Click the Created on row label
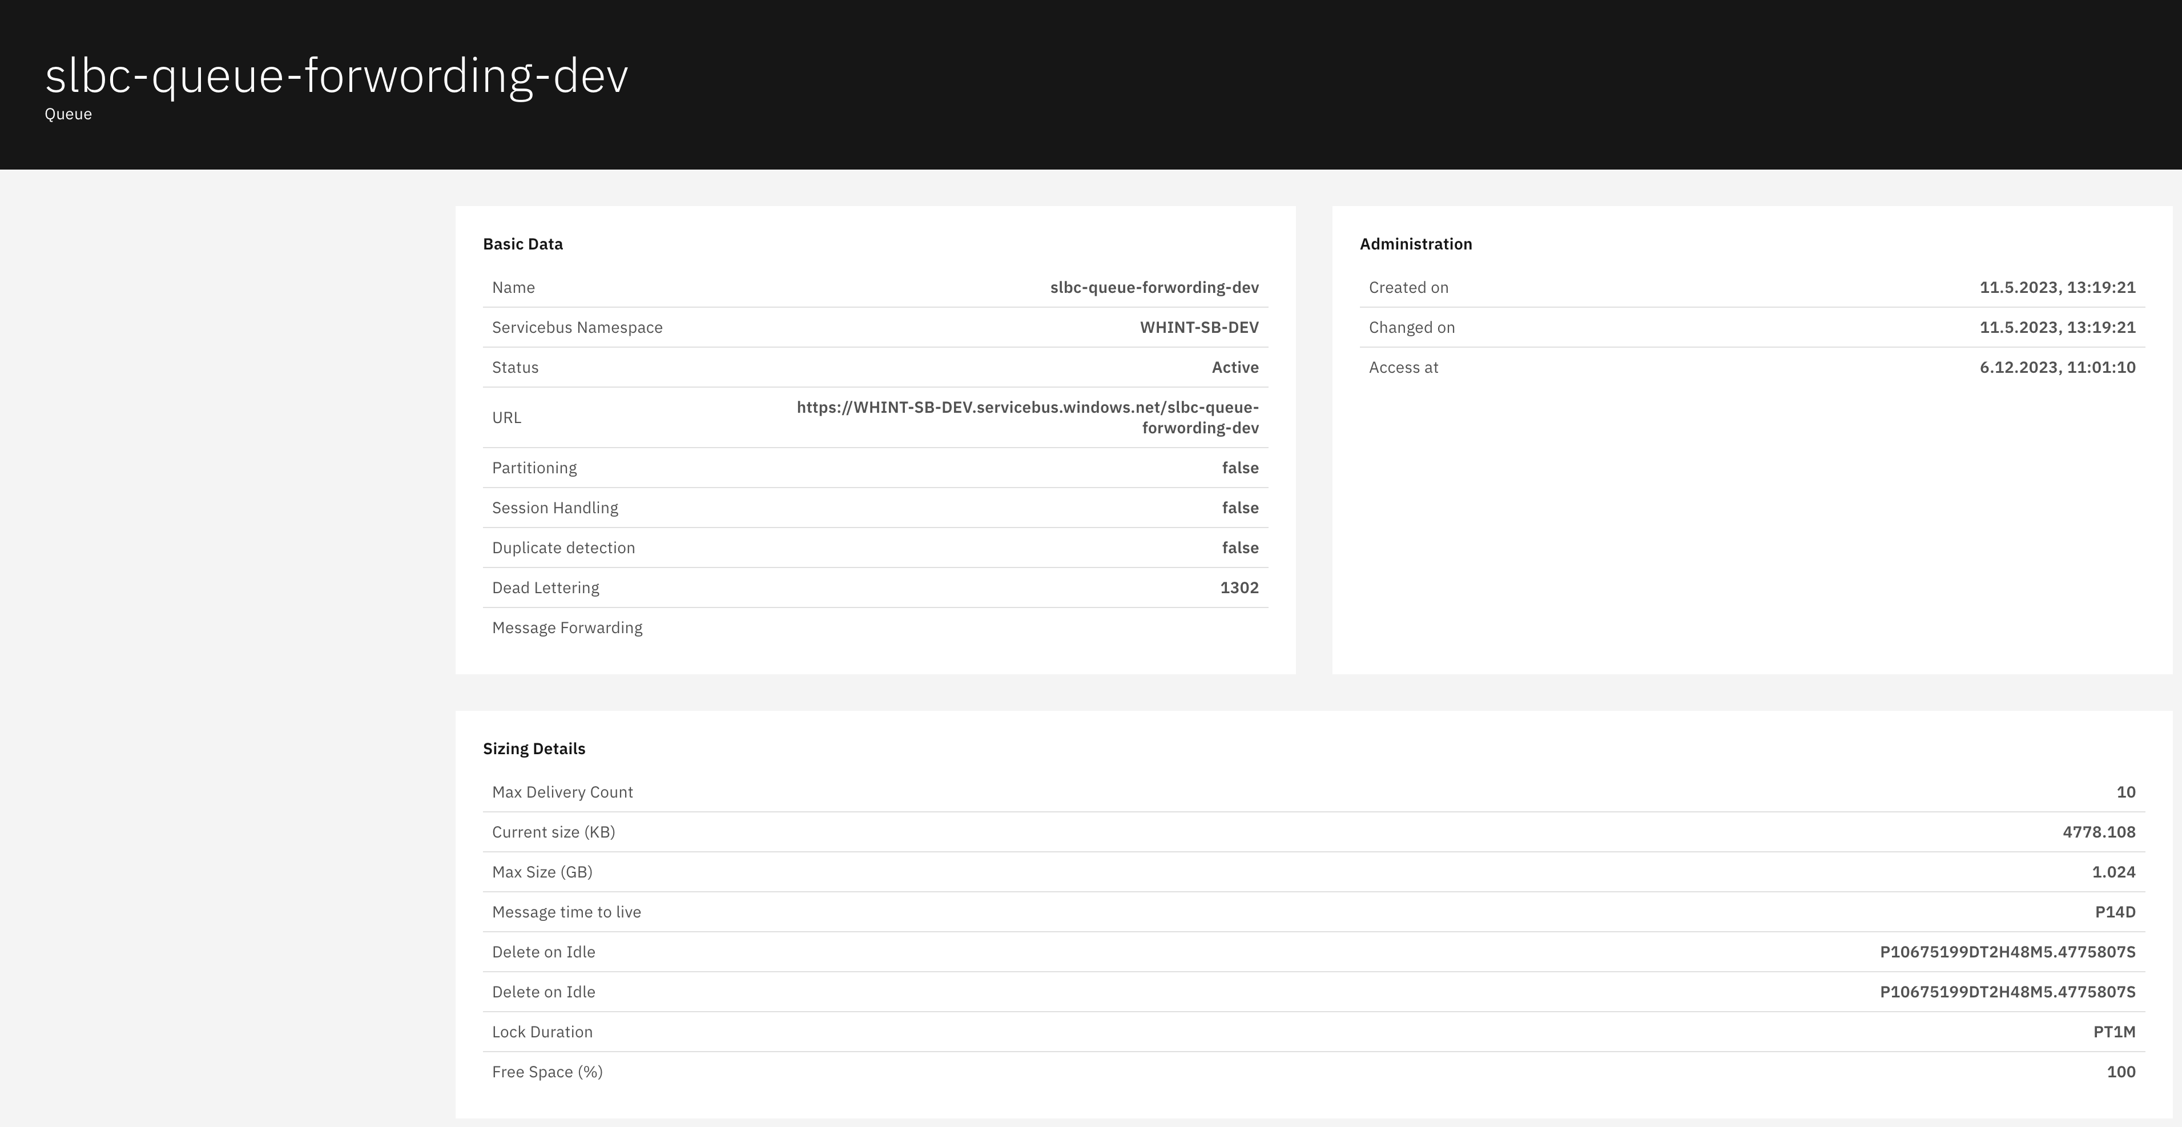The width and height of the screenshot is (2182, 1127). (x=1408, y=287)
